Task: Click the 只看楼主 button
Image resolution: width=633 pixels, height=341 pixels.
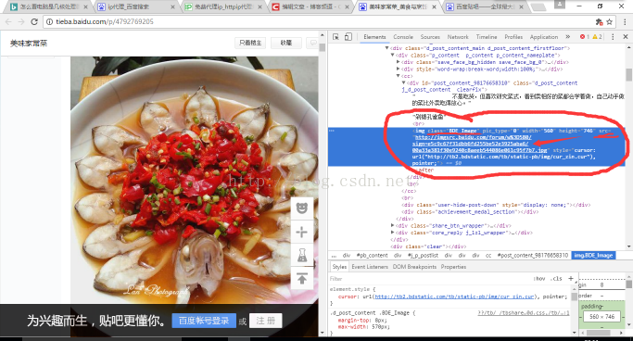Action: [250, 43]
